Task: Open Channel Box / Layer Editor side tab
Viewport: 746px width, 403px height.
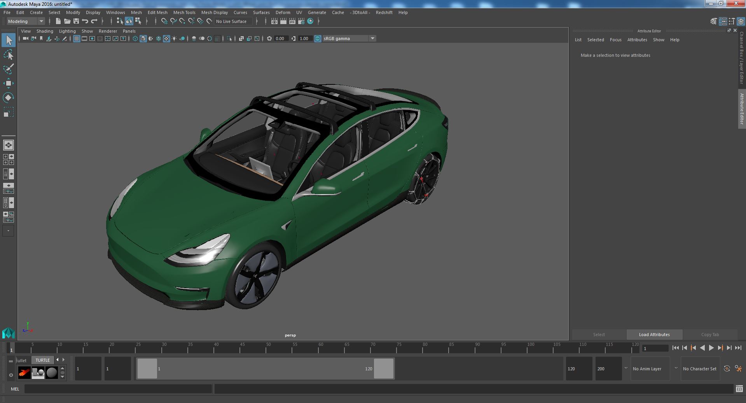Action: (x=741, y=58)
